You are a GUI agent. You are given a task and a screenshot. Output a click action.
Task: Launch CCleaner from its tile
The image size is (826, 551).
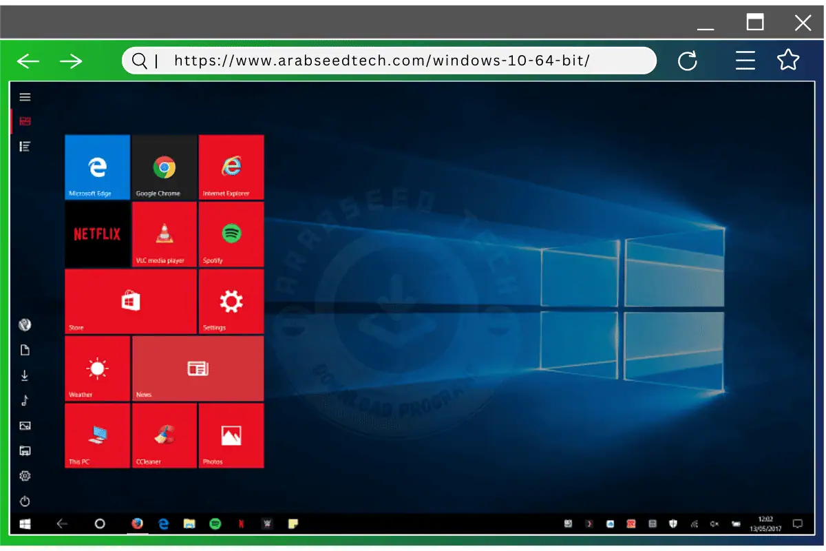163,435
